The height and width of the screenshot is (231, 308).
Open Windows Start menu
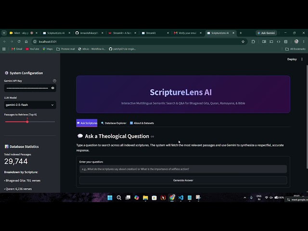110,198
